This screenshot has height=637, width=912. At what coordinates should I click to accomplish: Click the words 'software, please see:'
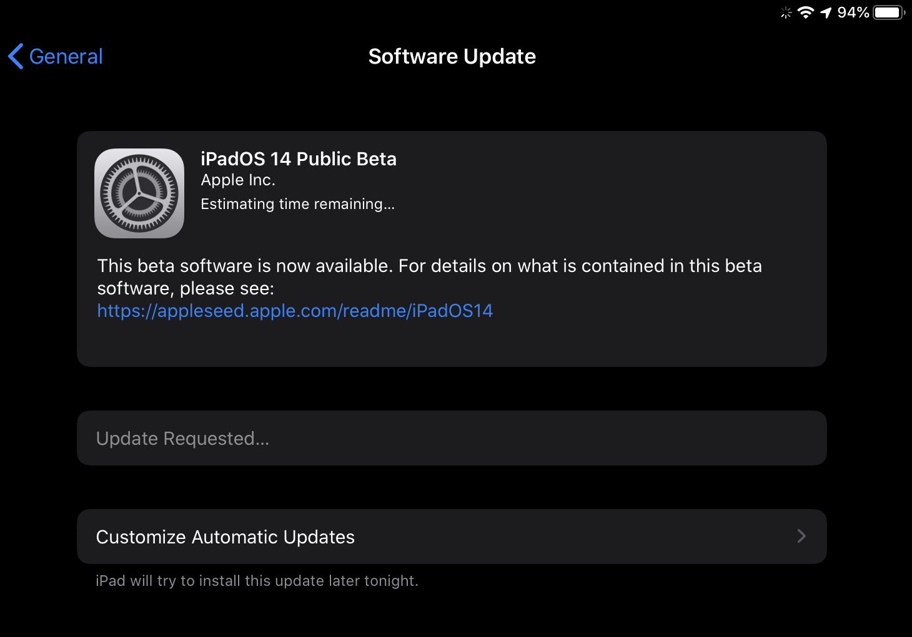point(186,289)
